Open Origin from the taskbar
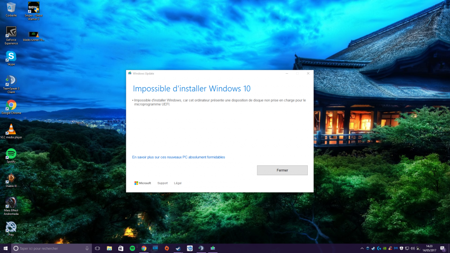This screenshot has width=450, height=253. pos(167,249)
